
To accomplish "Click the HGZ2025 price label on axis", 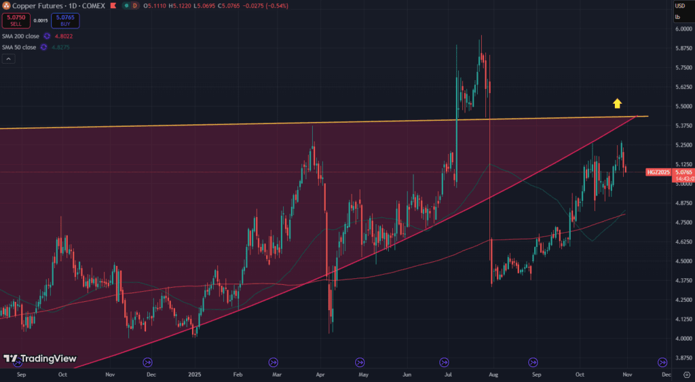I will coord(658,172).
